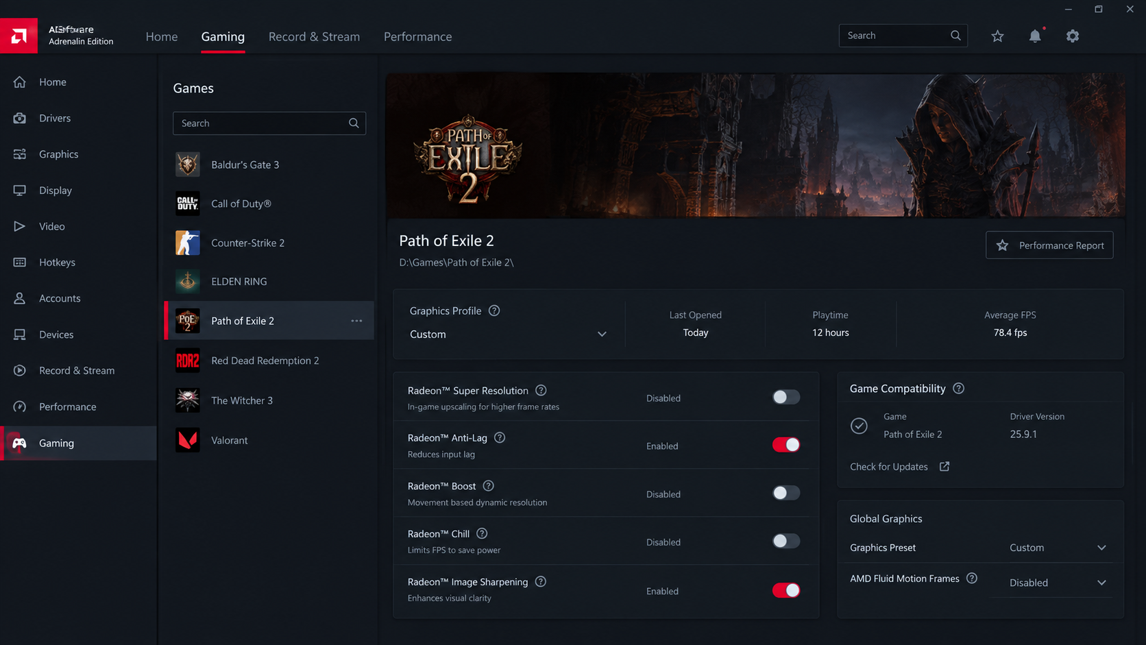The image size is (1146, 645).
Task: Show help for Radeon Super Resolution
Action: (x=541, y=390)
